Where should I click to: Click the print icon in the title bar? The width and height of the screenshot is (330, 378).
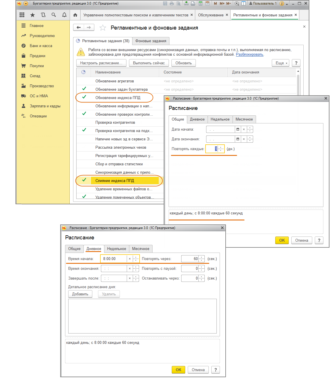pyautogui.click(x=172, y=3)
